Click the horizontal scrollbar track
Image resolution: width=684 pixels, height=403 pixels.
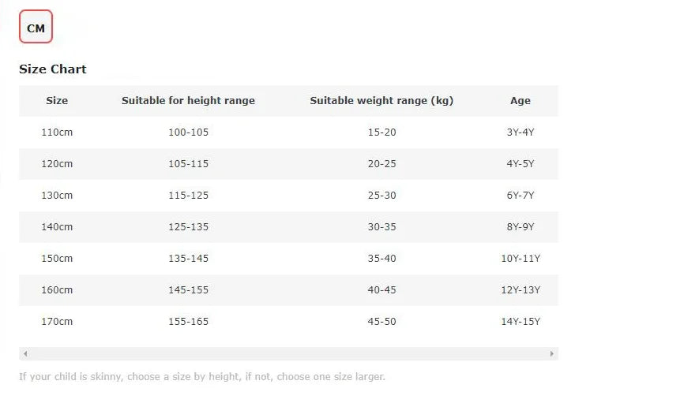point(288,354)
